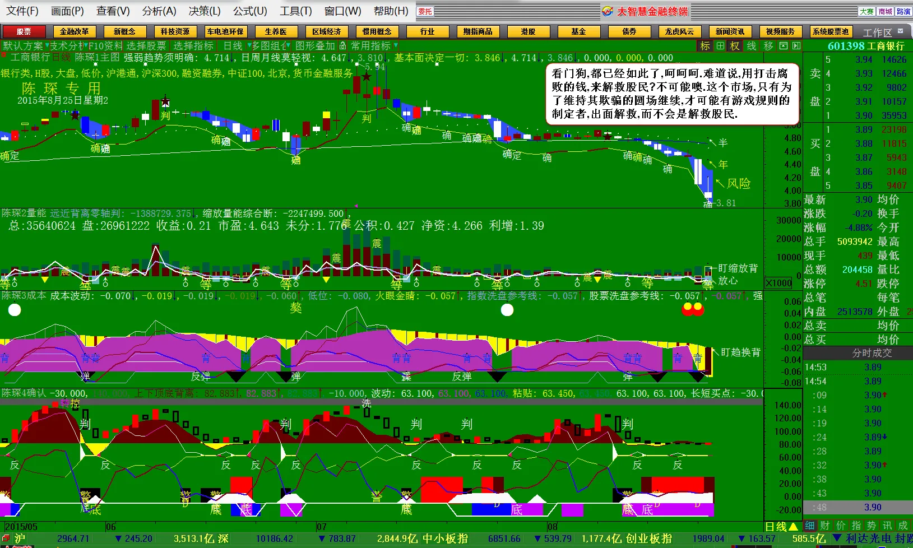Select the 股票 category button
913x548 pixels.
24,31
